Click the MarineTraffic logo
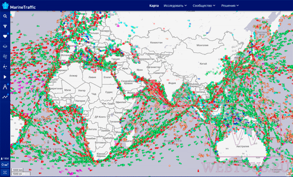 (x=19, y=6)
